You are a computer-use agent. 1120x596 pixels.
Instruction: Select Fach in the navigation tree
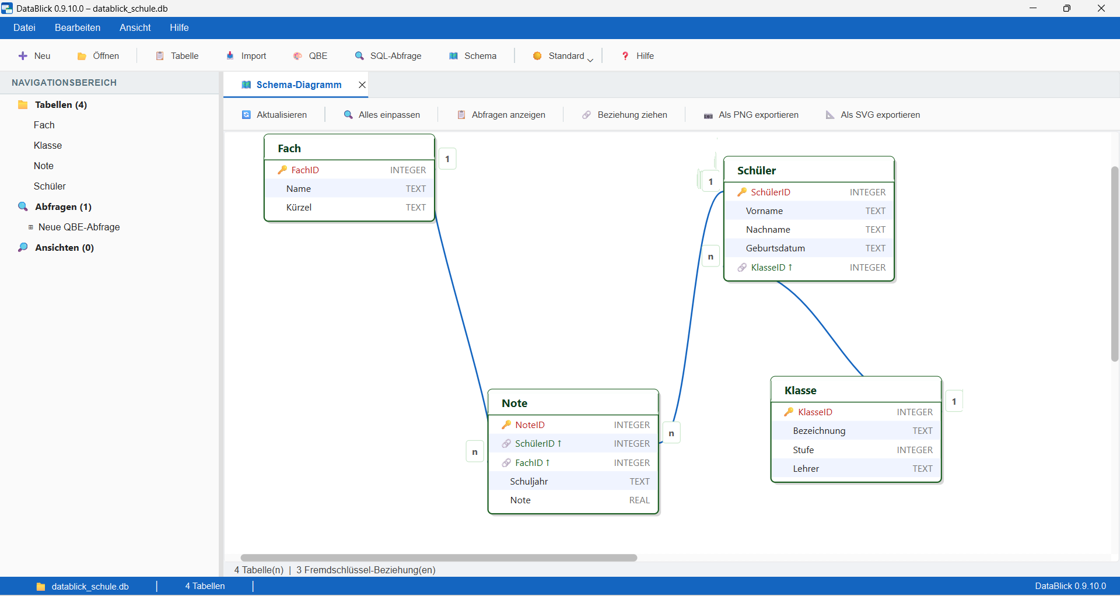pyautogui.click(x=44, y=125)
